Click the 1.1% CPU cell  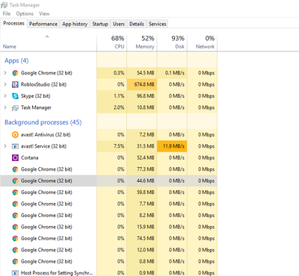[x=112, y=96]
